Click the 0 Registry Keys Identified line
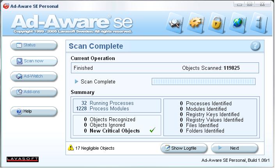The width and height of the screenshot is (275, 168). 209,114
